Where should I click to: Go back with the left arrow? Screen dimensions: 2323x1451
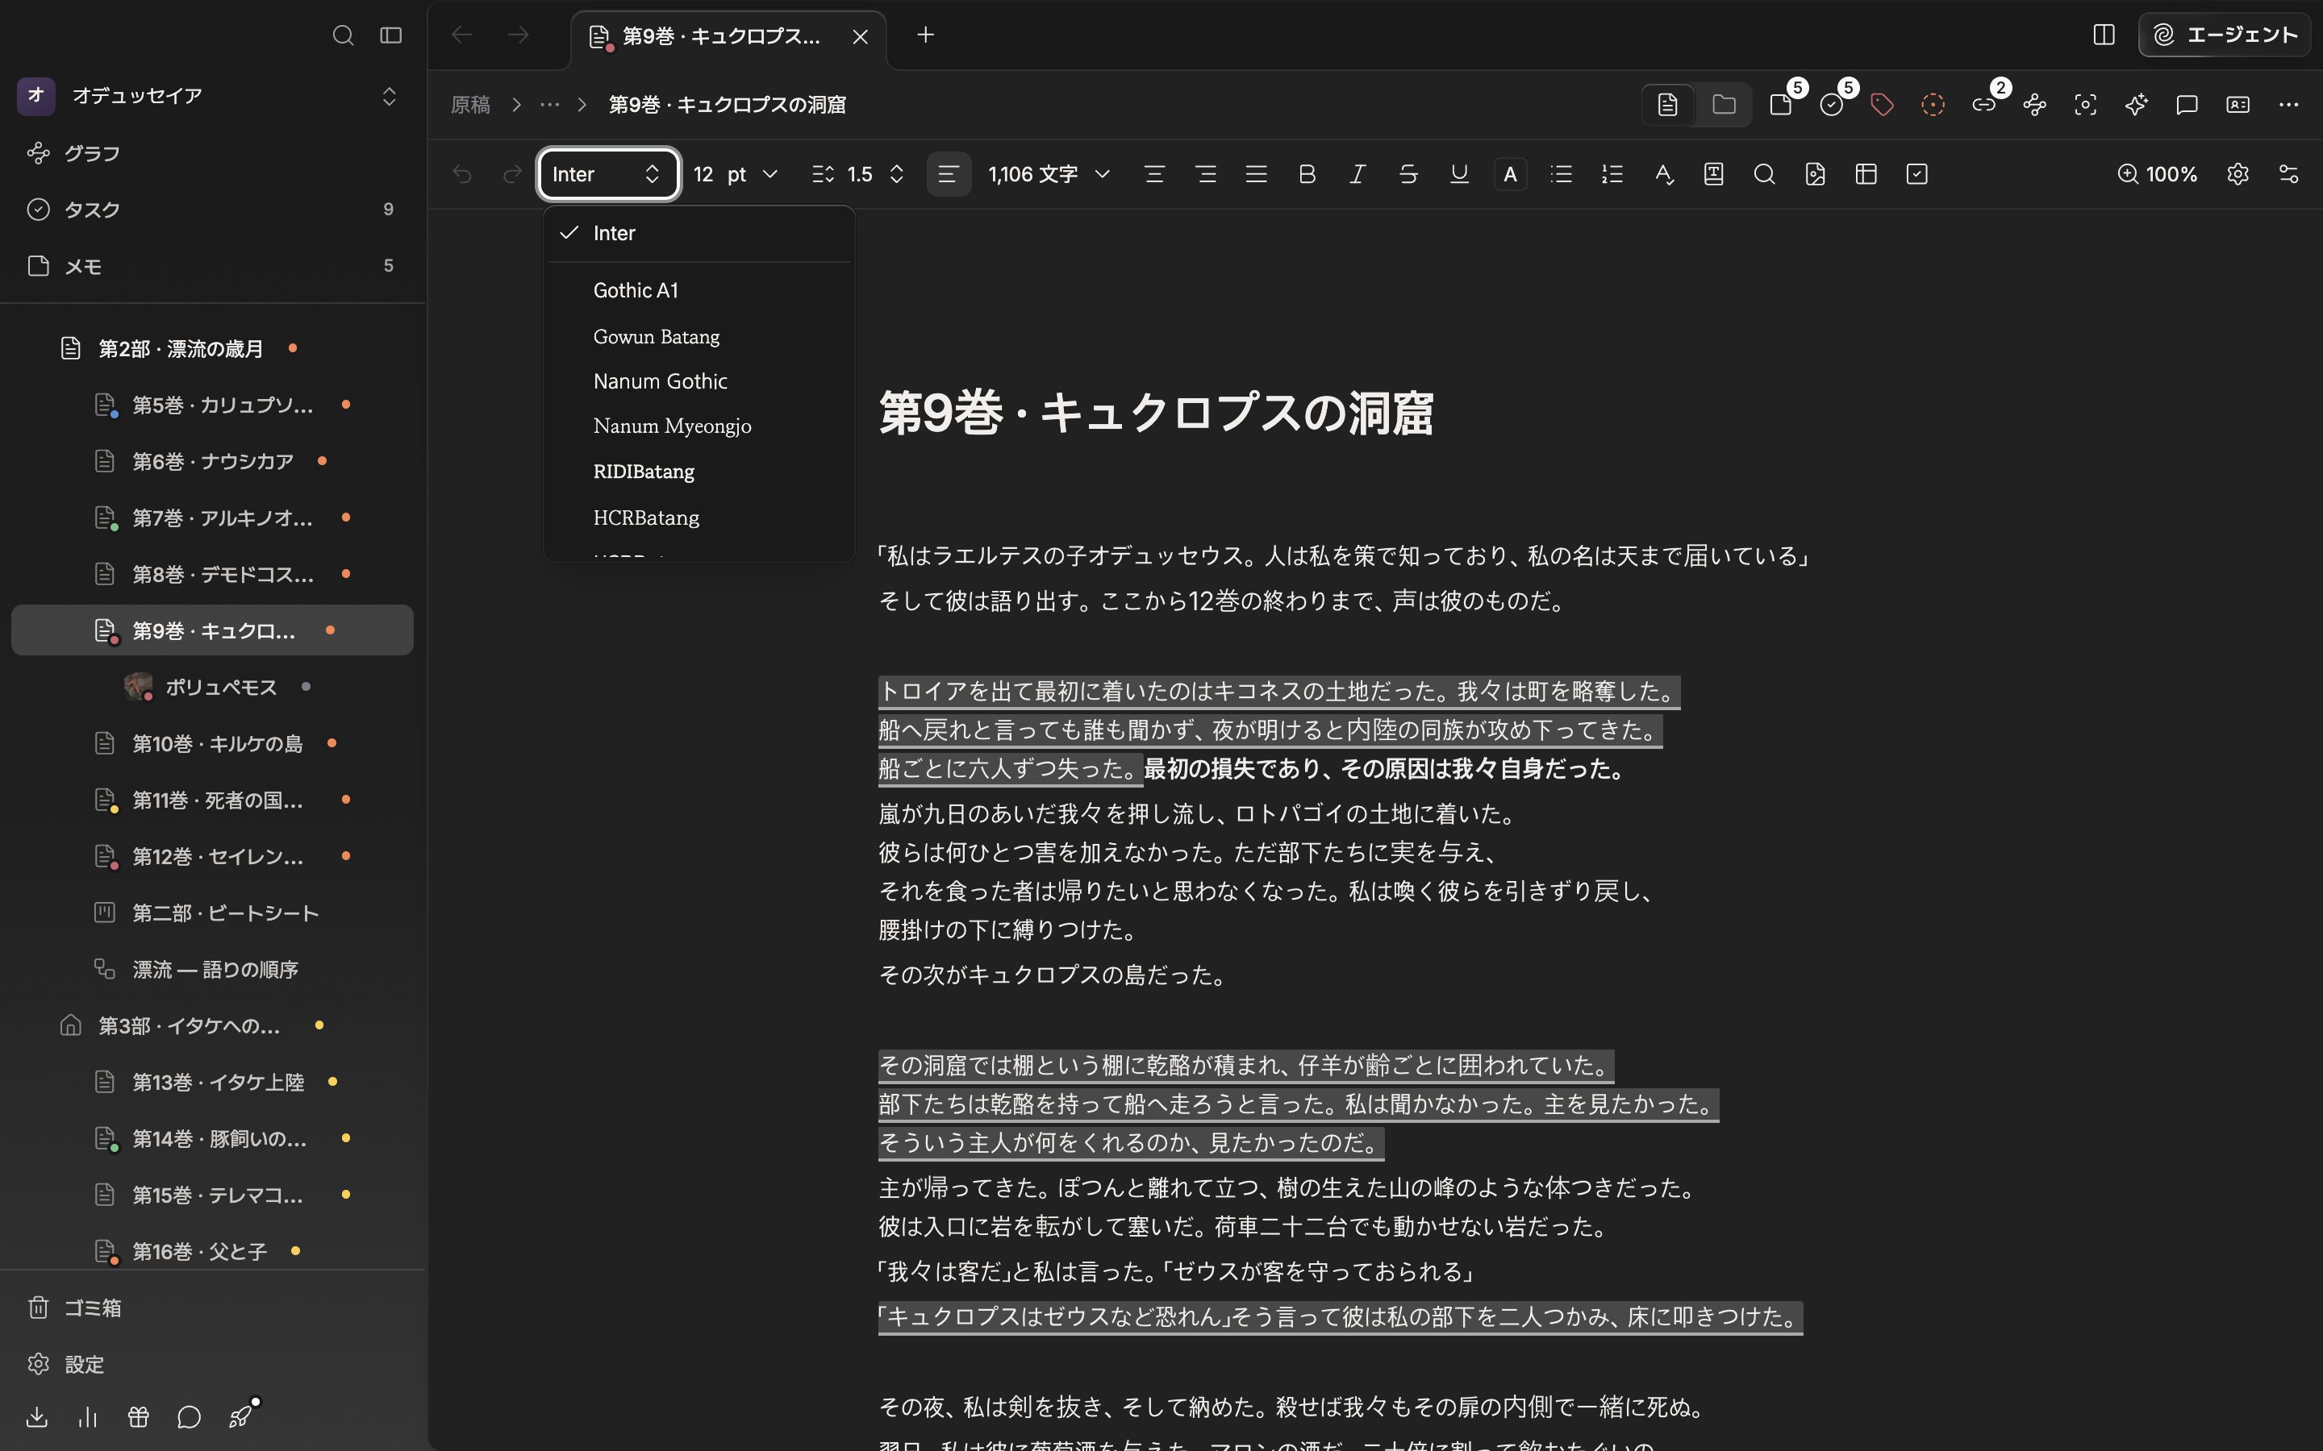click(461, 35)
